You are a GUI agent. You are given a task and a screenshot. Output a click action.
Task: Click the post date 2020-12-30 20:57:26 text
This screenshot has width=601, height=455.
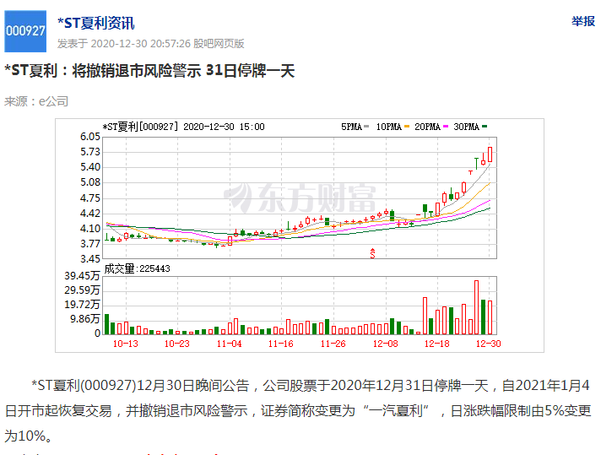(x=140, y=43)
